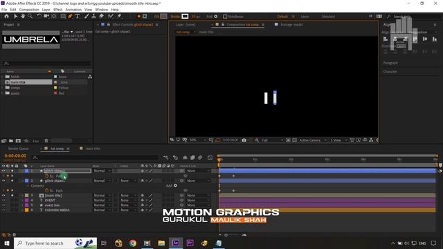Screen dimensions: 443x249
Task: Click the Project panel search field
Action: 46,63
